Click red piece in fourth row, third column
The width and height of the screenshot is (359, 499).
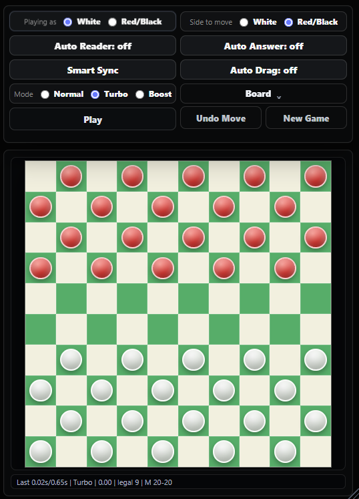[101, 268]
